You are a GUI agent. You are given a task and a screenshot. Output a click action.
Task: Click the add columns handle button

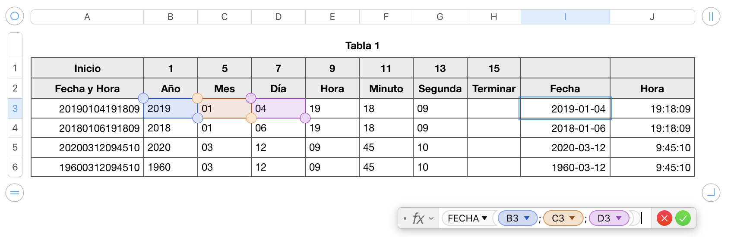point(711,16)
